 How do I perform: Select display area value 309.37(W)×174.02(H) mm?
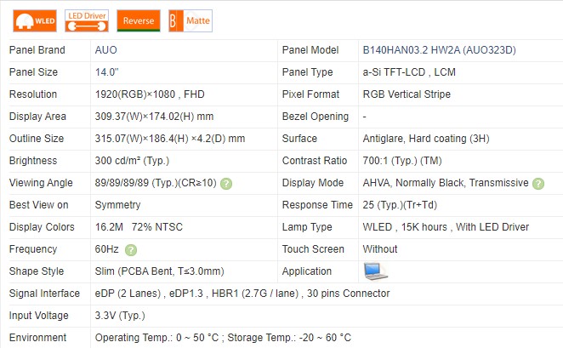(154, 117)
